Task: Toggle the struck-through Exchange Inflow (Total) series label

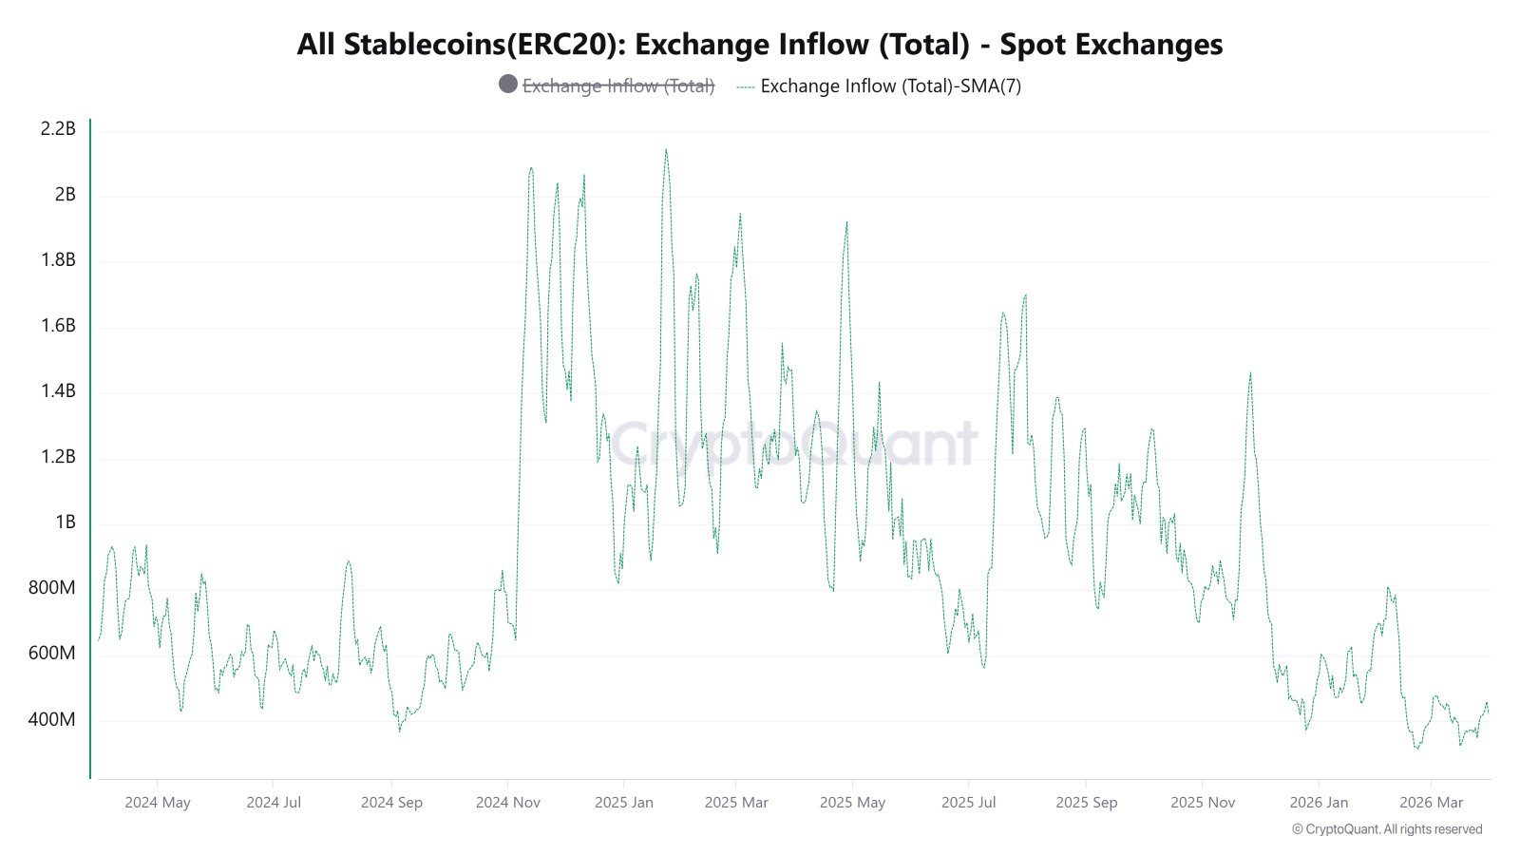Action: [x=618, y=85]
